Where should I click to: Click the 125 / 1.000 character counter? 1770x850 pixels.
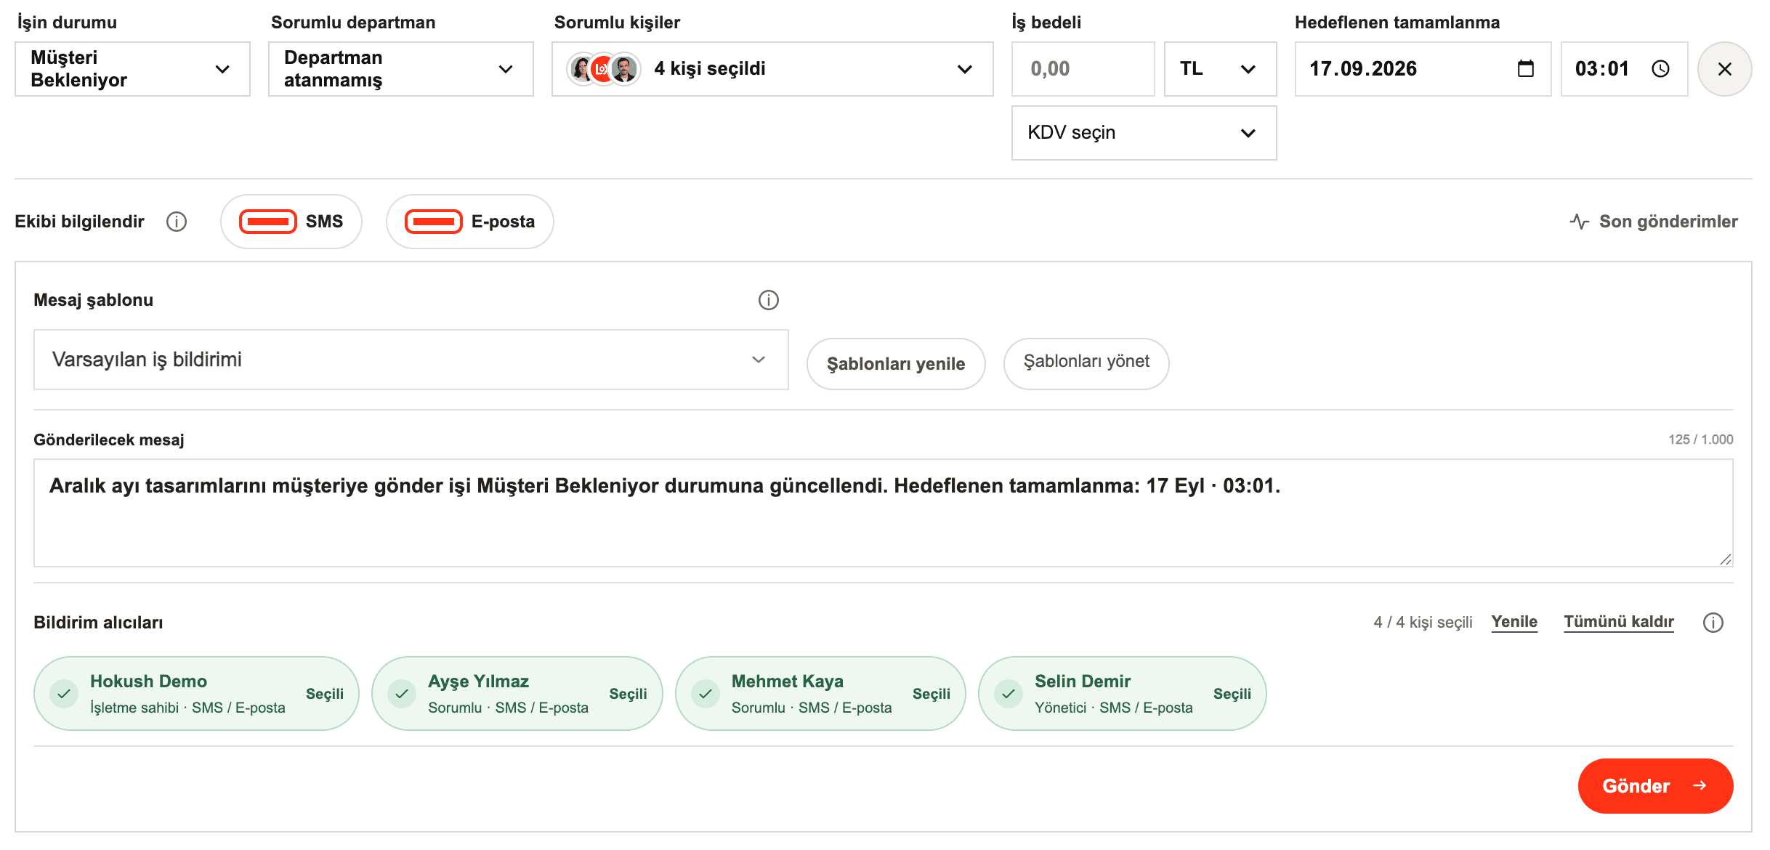pyautogui.click(x=1700, y=440)
